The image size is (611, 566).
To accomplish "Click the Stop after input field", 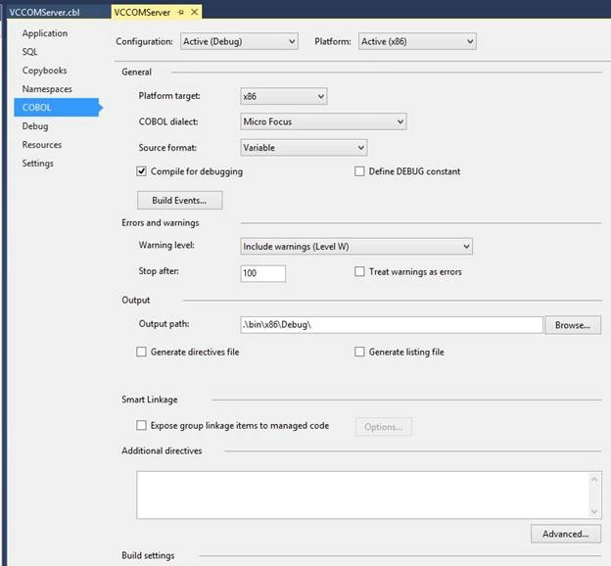I will pos(262,273).
